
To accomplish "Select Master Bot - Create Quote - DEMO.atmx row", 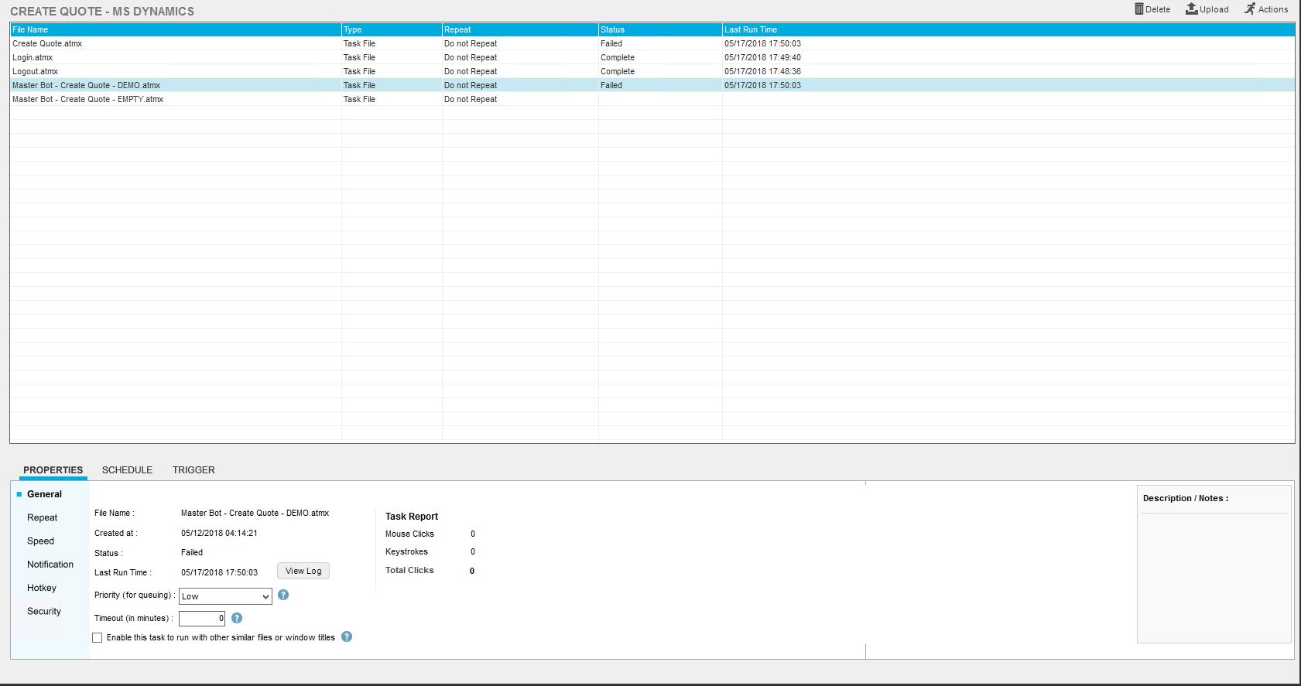I will pyautogui.click(x=652, y=85).
